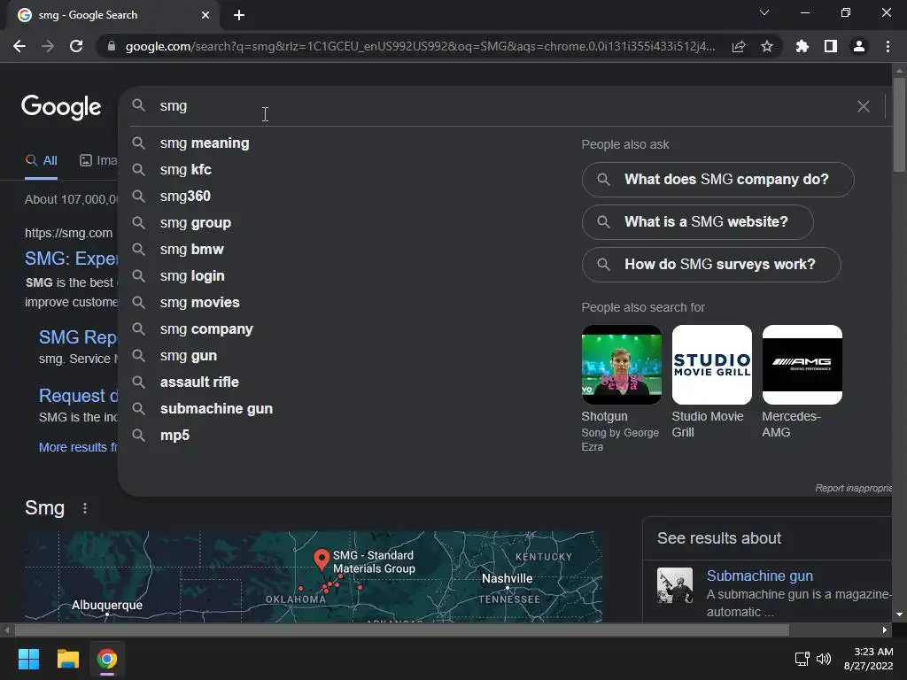Screen dimensions: 907x680
Task: Click Report inappropriate predictions link
Action: click(x=853, y=488)
